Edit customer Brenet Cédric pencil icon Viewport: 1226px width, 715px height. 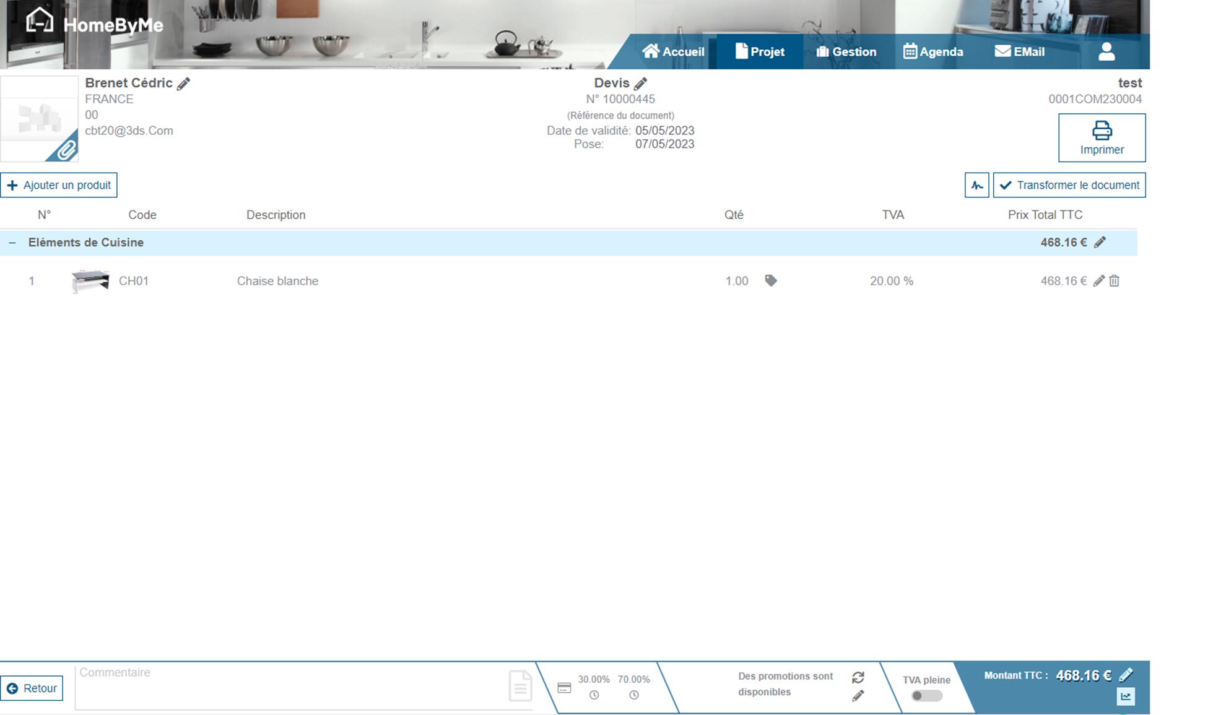coord(183,84)
